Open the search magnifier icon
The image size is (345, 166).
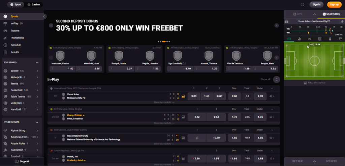point(303,5)
